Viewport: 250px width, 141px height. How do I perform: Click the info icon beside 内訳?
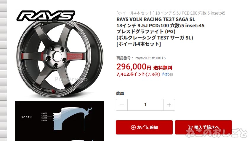click(x=171, y=75)
